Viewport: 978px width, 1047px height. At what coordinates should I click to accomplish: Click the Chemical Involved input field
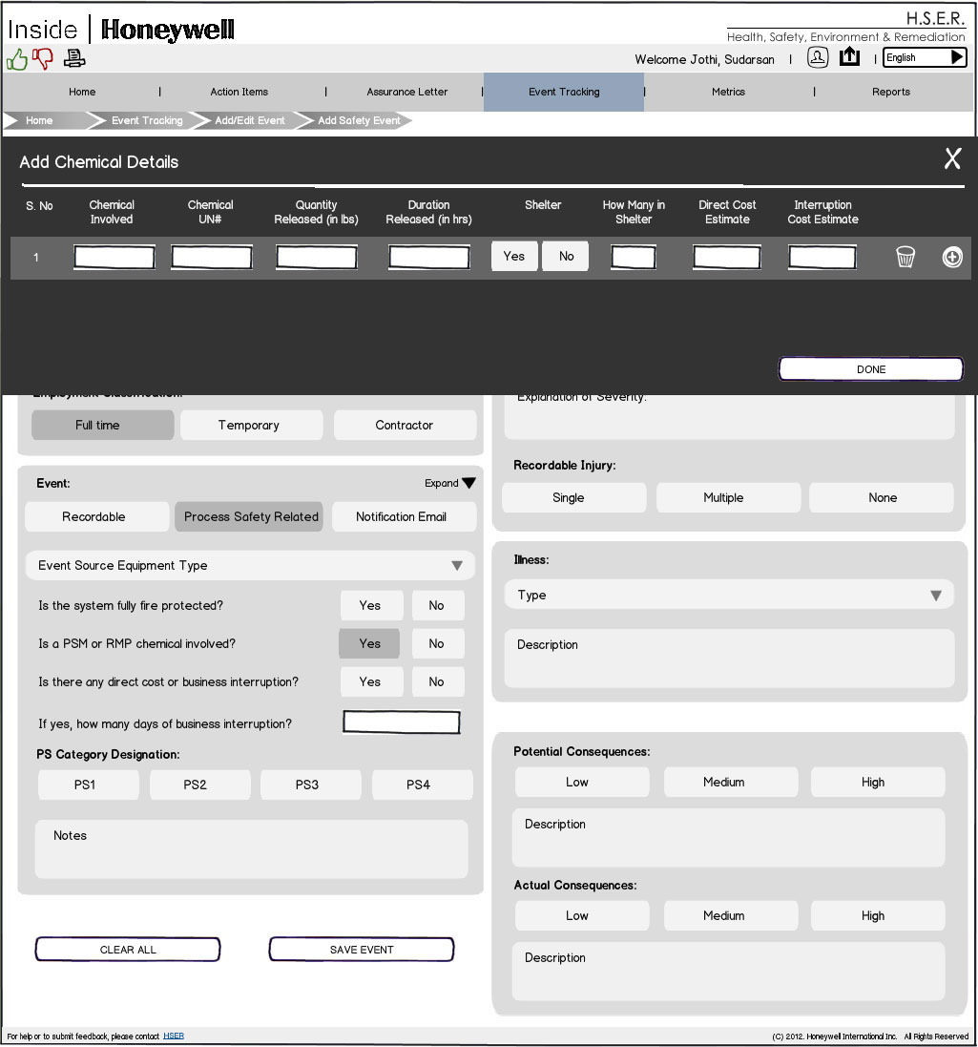click(x=114, y=257)
